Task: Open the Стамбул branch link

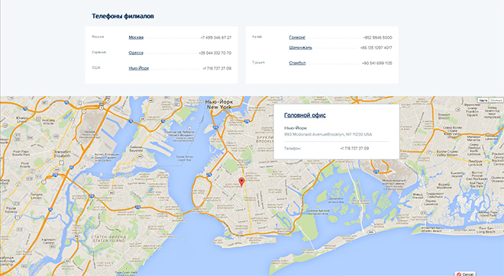Action: [297, 63]
